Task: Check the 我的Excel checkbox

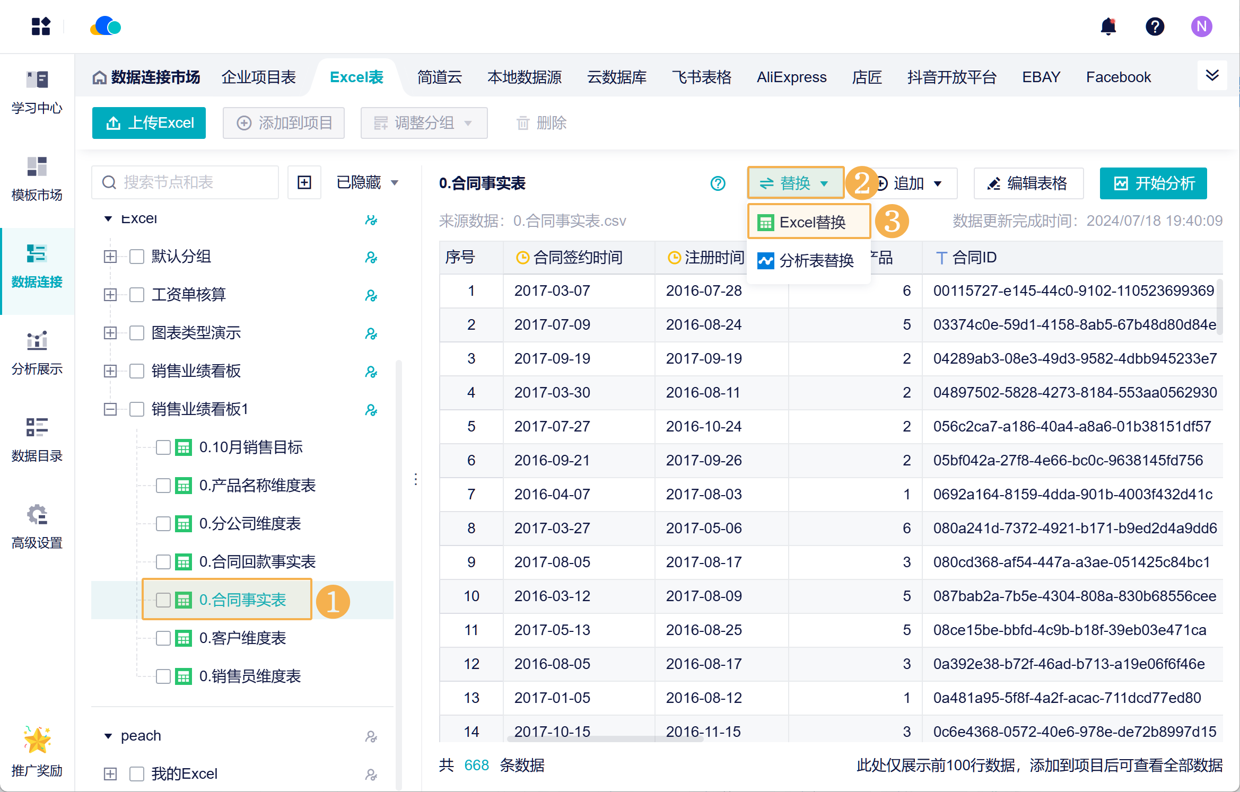Action: (137, 774)
